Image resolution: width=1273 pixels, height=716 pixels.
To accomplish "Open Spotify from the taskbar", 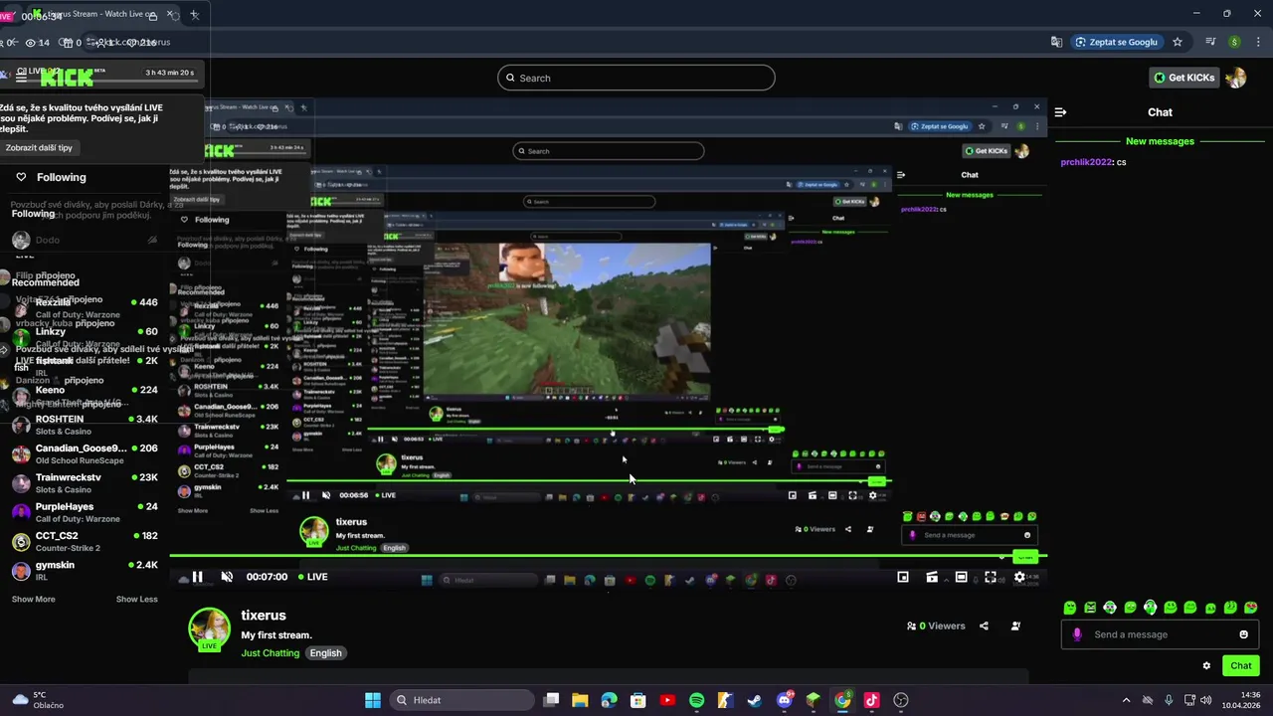I will tap(696, 700).
